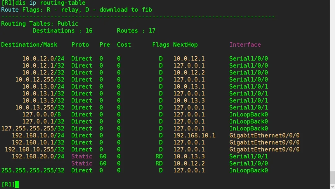Click the 127.0.0.0/8 destination entry

click(x=43, y=115)
